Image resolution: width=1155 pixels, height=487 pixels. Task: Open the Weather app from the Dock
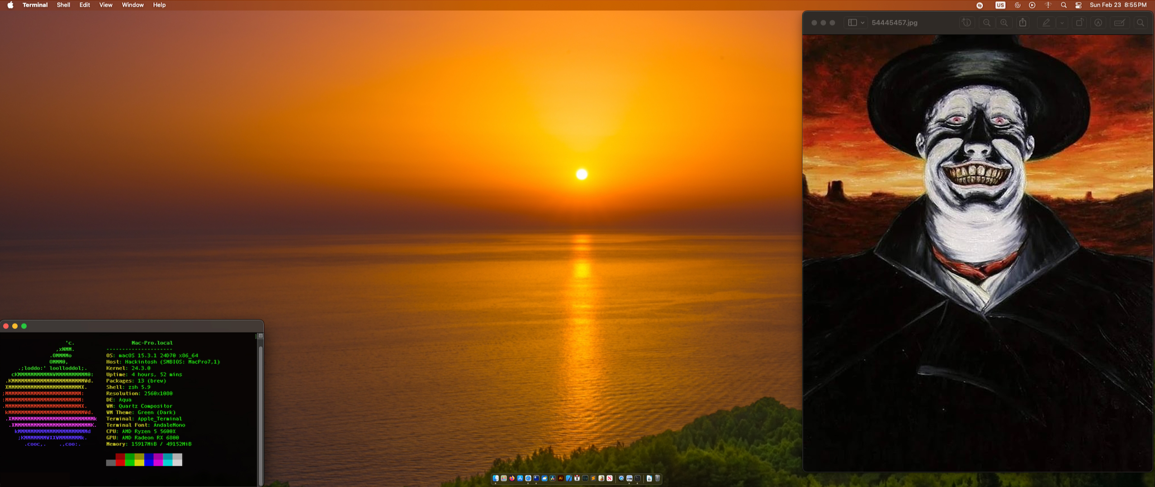click(544, 478)
